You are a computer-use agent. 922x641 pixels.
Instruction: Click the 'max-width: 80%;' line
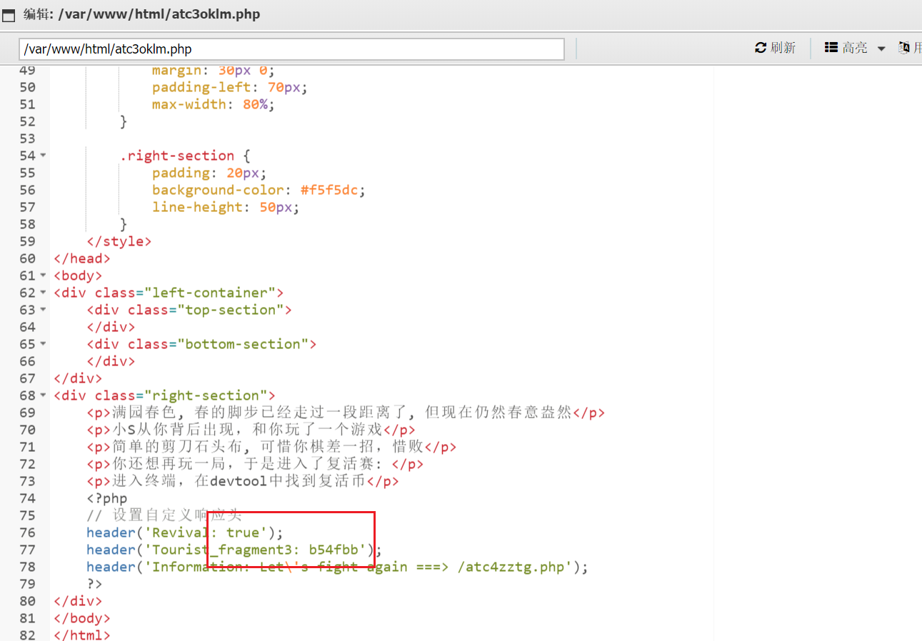pos(213,104)
